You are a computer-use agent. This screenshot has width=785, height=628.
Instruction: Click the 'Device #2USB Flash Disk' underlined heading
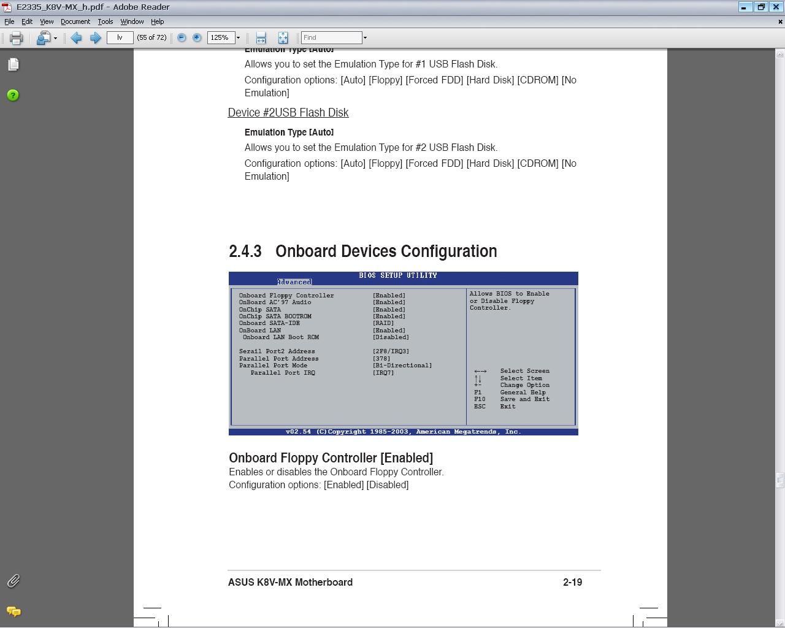pos(288,112)
